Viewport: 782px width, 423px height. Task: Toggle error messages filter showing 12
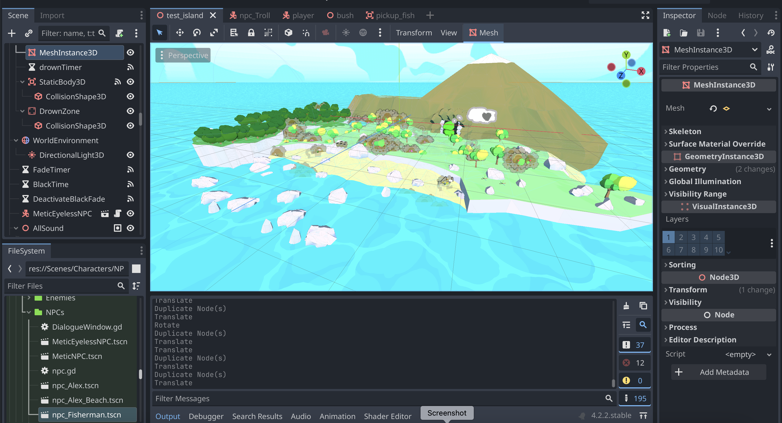(634, 363)
